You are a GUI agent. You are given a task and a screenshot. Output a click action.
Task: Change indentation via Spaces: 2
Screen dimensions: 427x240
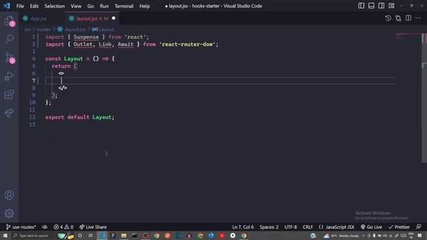tap(269, 227)
